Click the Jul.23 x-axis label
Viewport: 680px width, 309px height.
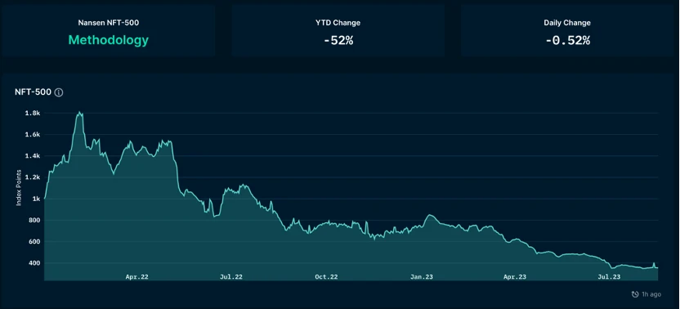(x=610, y=276)
